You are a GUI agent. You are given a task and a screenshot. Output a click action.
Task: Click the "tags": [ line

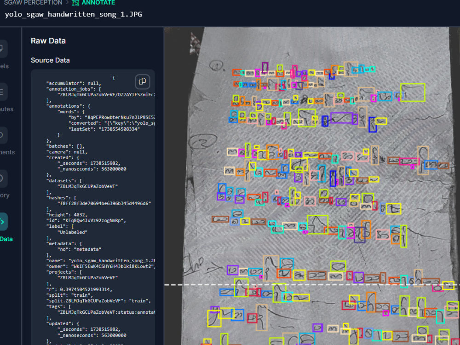click(58, 306)
